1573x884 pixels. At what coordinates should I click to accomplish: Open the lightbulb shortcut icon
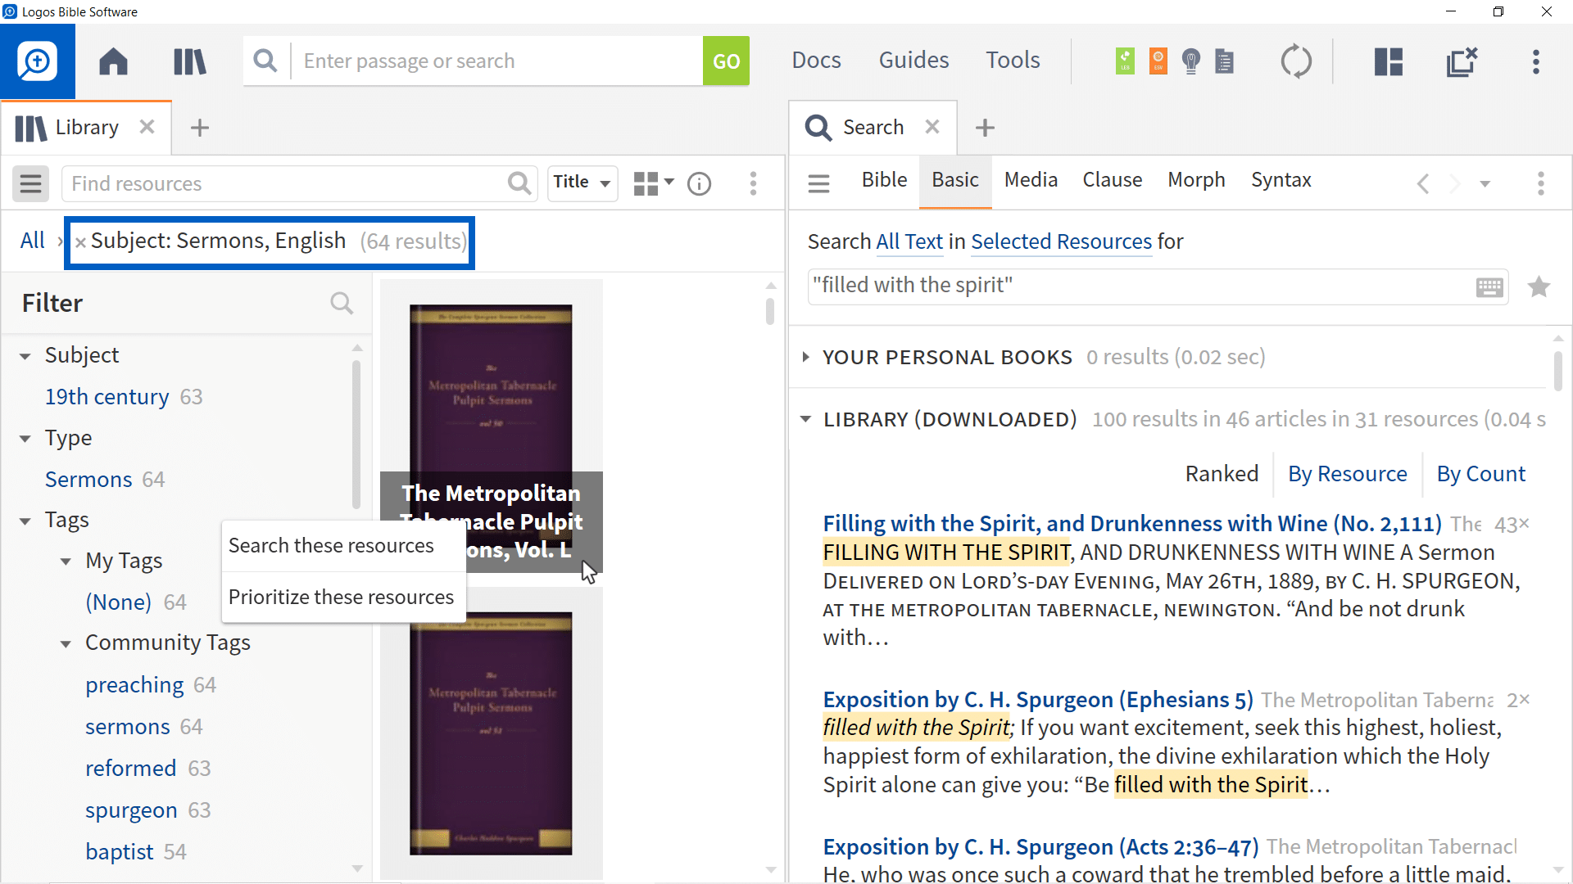[x=1191, y=61]
